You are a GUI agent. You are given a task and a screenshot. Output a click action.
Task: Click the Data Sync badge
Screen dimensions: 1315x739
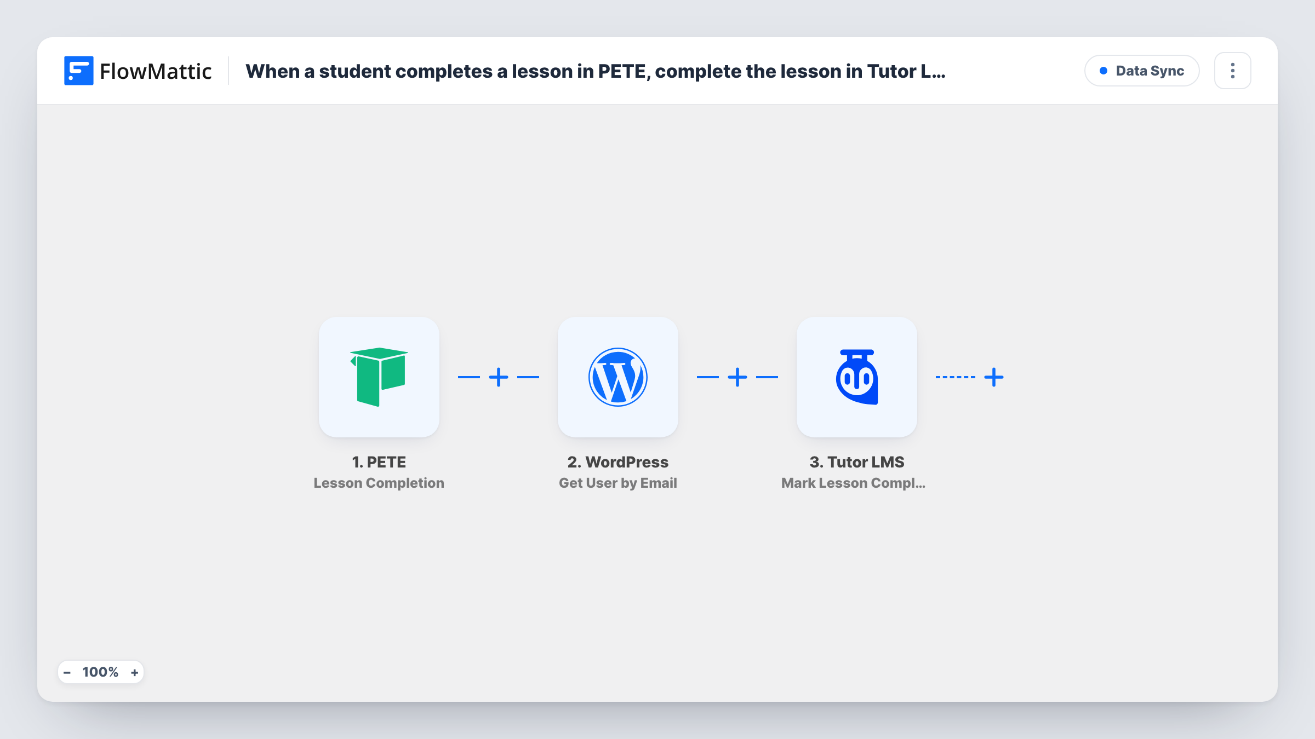[x=1142, y=71]
